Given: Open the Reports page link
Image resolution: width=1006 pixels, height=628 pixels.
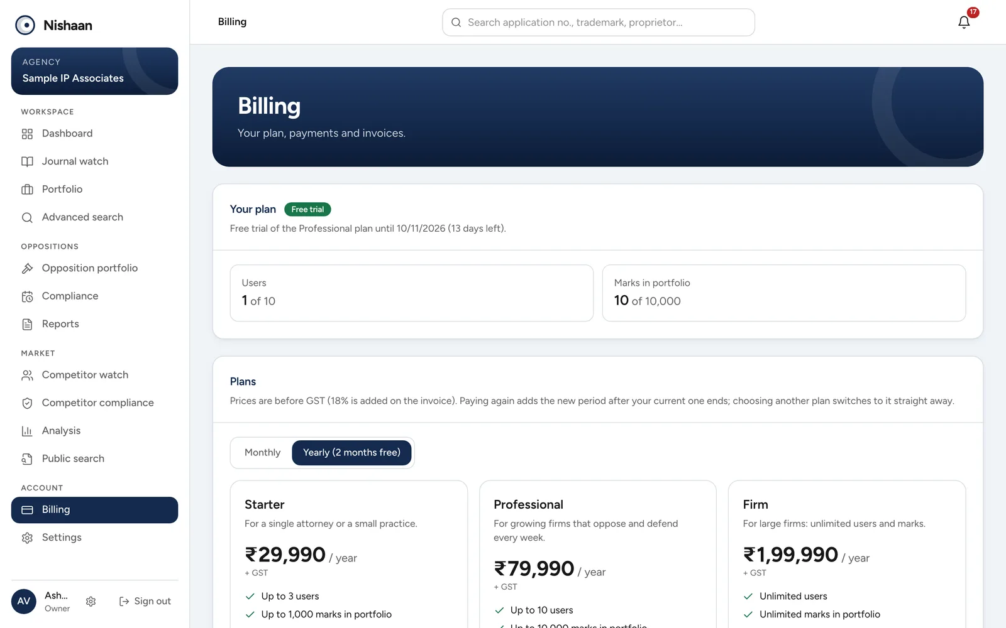Looking at the screenshot, I should [94, 324].
